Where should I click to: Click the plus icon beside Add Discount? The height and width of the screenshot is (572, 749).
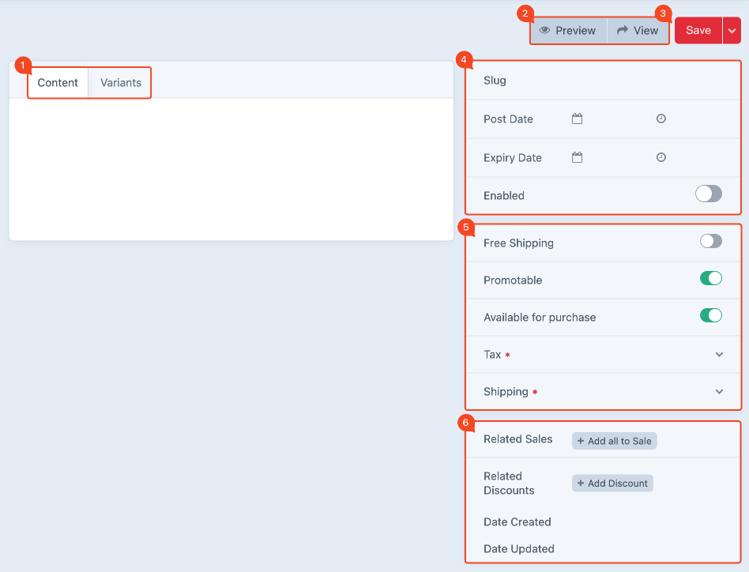581,484
